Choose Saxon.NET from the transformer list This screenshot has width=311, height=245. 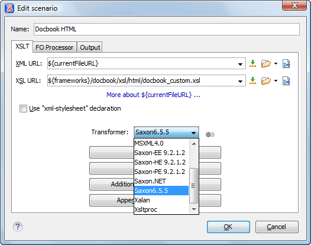click(161, 181)
